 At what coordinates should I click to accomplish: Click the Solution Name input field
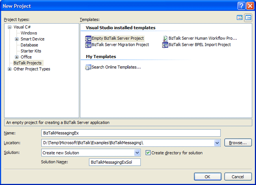point(115,162)
